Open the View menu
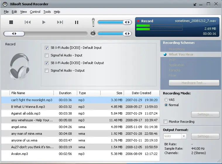 click(x=23, y=12)
